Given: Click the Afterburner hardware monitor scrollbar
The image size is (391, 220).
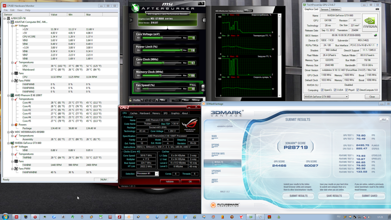Looking at the screenshot, I should click(279, 55).
